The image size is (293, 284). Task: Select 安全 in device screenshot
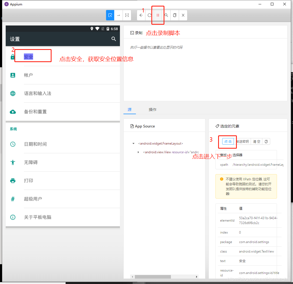pos(28,57)
